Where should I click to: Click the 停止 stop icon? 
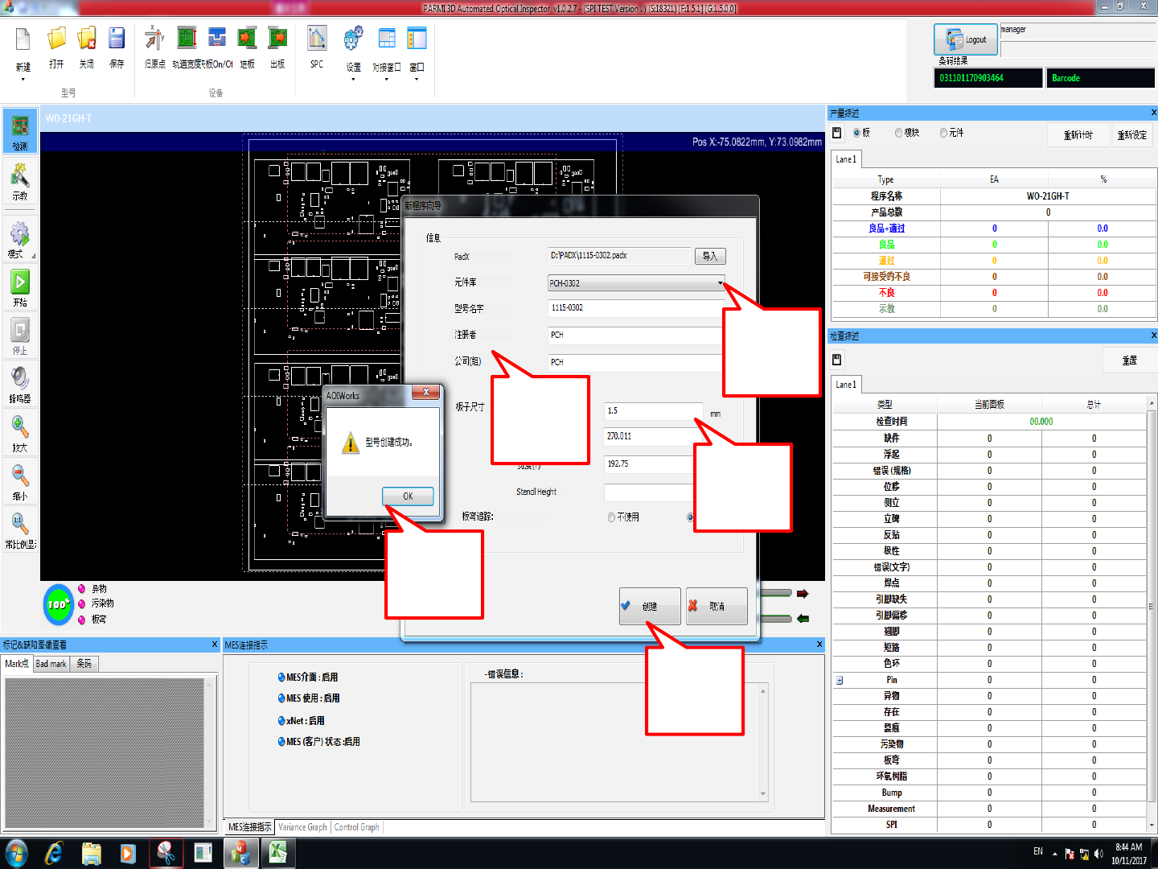19,330
